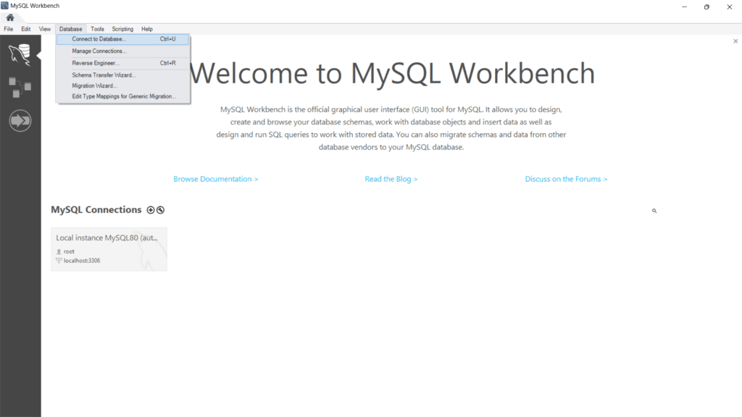Collapse the Database menu

[x=70, y=29]
